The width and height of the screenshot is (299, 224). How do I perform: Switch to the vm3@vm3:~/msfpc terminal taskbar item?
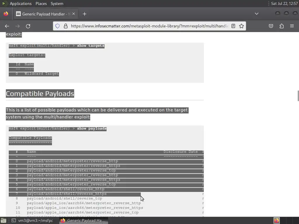tap(32, 220)
